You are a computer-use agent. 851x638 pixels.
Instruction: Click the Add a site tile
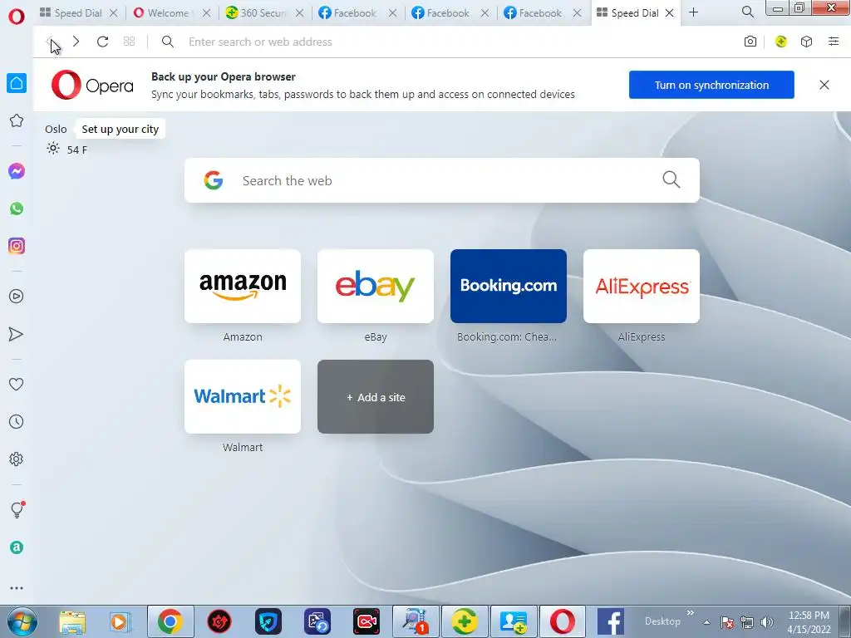point(376,396)
